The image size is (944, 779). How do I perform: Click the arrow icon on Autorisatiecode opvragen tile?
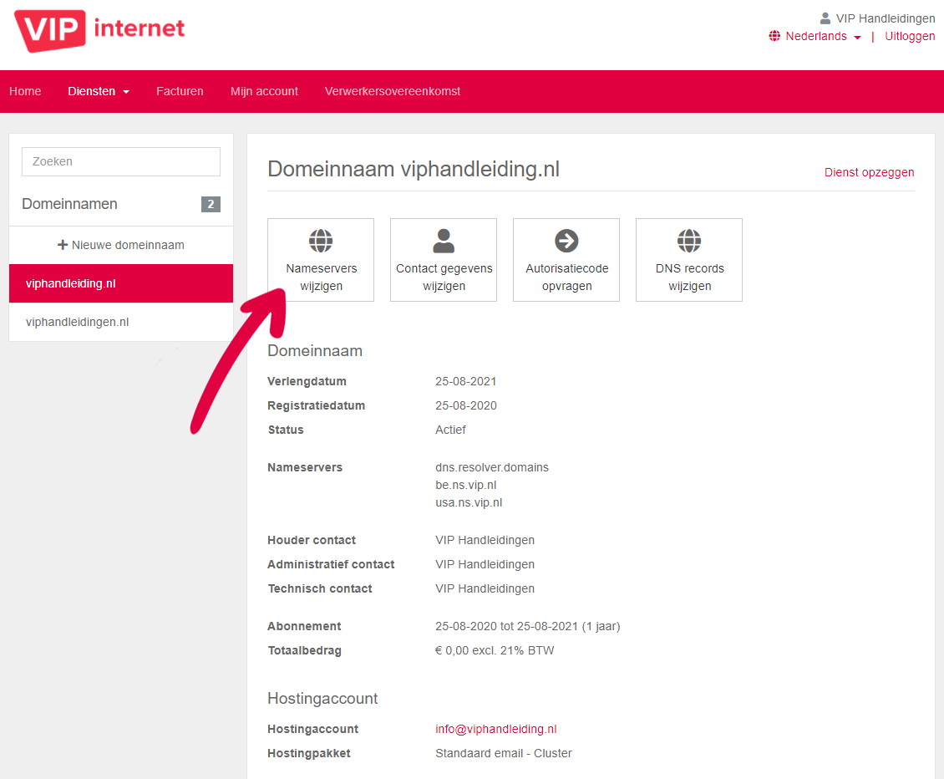point(566,241)
